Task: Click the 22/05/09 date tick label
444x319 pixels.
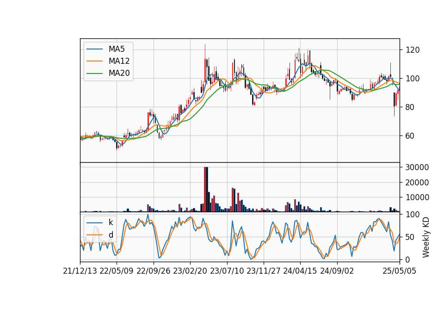Action: click(117, 271)
